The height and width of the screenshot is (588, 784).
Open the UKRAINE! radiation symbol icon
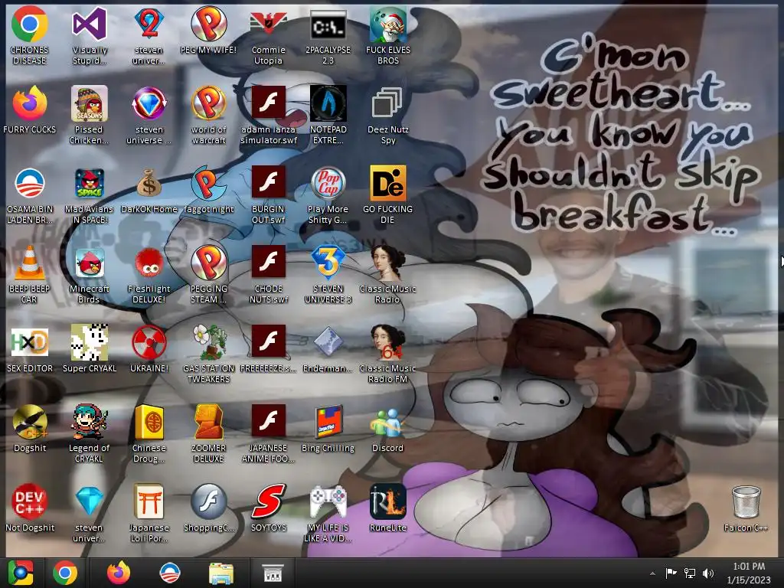coord(149,342)
